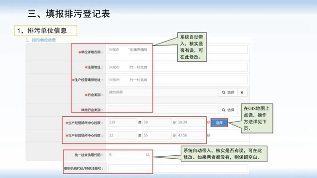Click the 1、排污单位信息 section heading link
This screenshot has height=178, width=317.
(x=41, y=40)
